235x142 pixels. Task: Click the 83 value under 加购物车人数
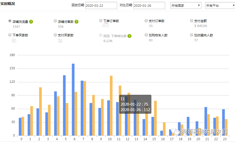coord(151,40)
